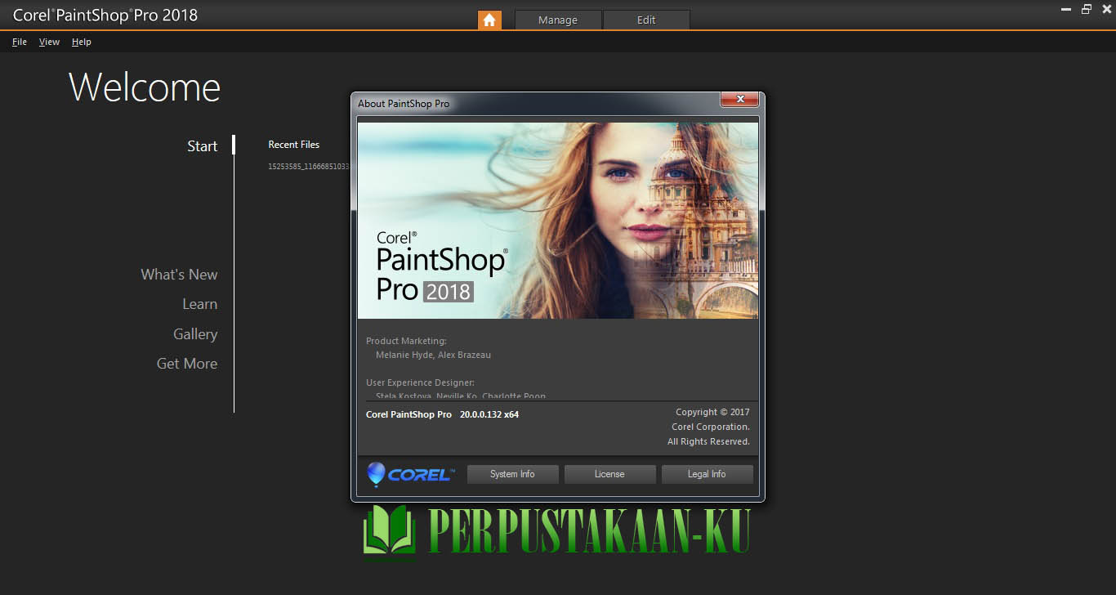The image size is (1116, 595).
Task: Open the Learn section
Action: (200, 304)
